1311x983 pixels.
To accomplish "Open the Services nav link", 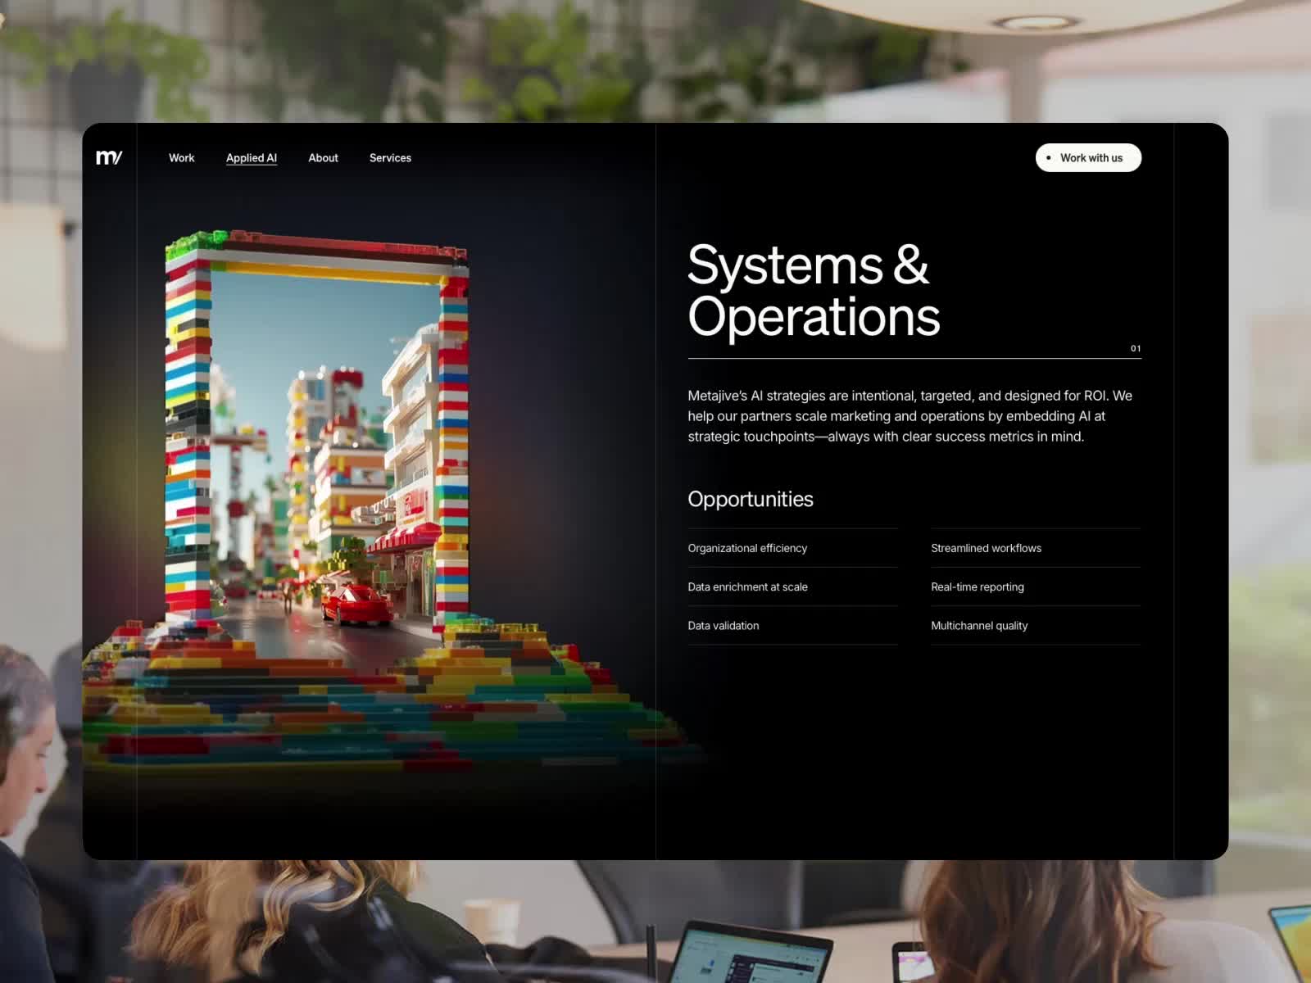I will pyautogui.click(x=390, y=158).
